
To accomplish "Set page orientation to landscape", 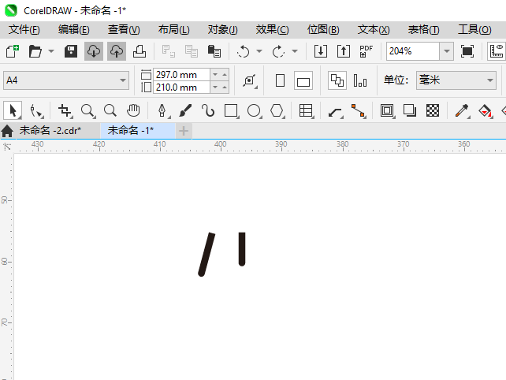I will [x=303, y=80].
